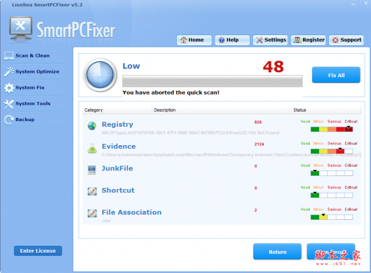Click the HKCR TypeLib registry path text
The image size is (371, 273).
190,133
